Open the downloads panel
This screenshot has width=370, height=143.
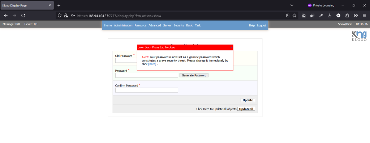330,16
